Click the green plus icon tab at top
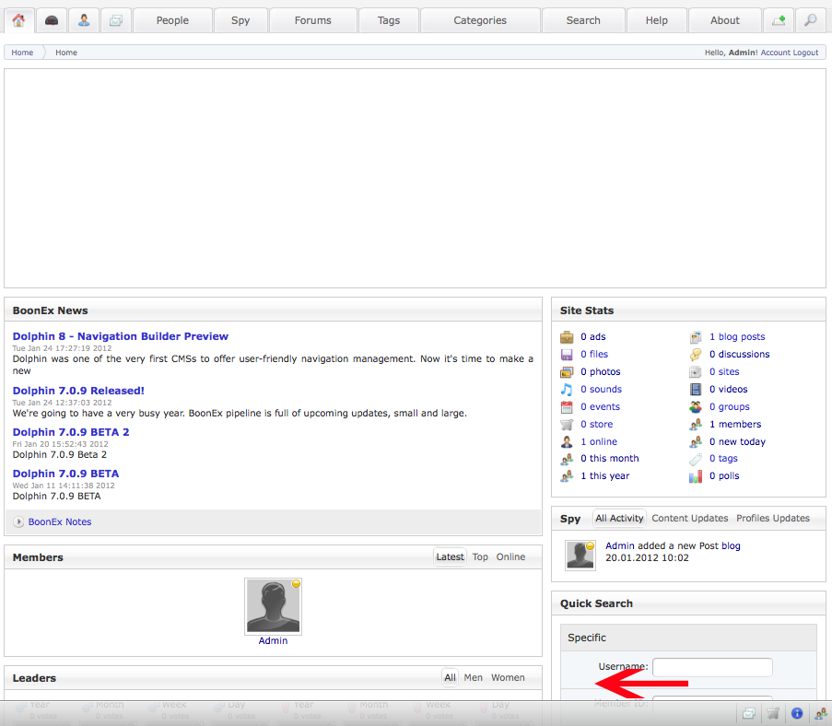This screenshot has width=832, height=726. coord(779,20)
